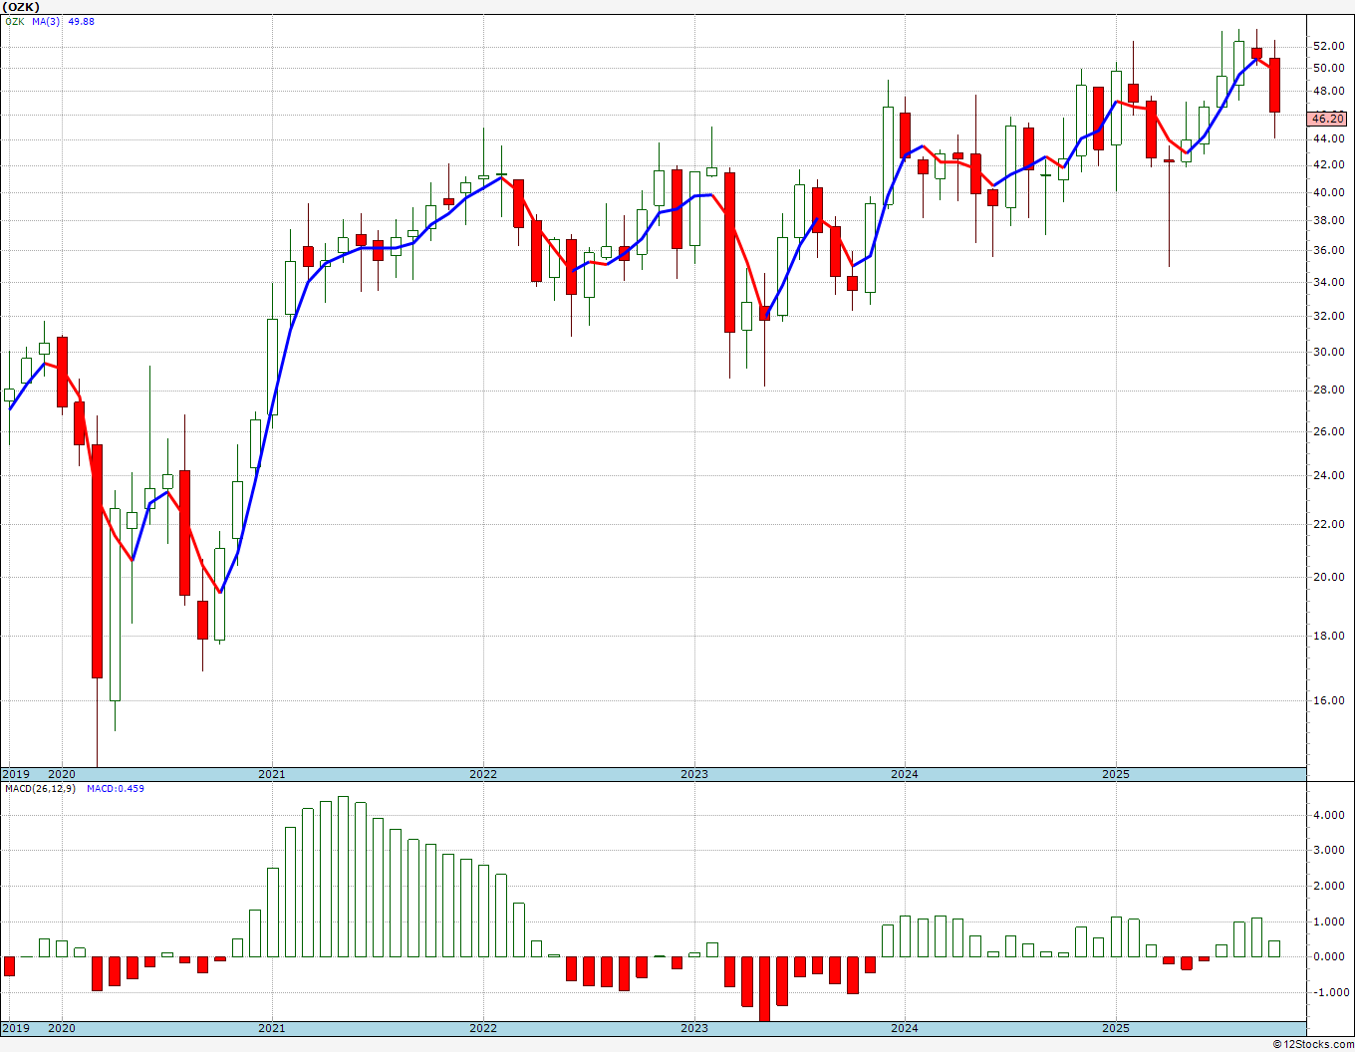The height and width of the screenshot is (1052, 1355).
Task: Click 2021 on the price chart time axis
Action: tap(272, 774)
